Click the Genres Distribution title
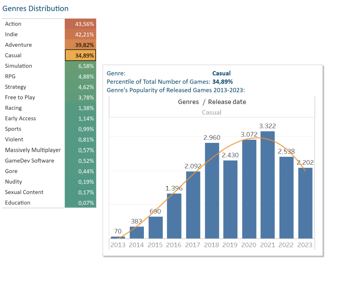This screenshot has height=302, width=346. tap(35, 8)
